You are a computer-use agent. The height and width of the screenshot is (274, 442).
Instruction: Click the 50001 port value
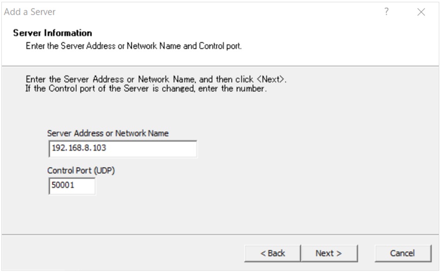click(x=63, y=185)
